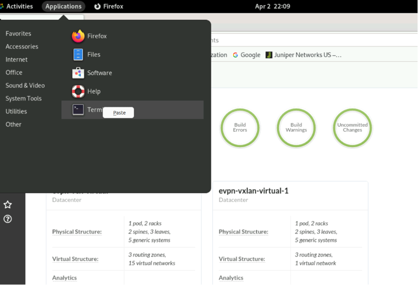This screenshot has width=418, height=285.
Task: Open the Software store icon
Action: pos(78,73)
